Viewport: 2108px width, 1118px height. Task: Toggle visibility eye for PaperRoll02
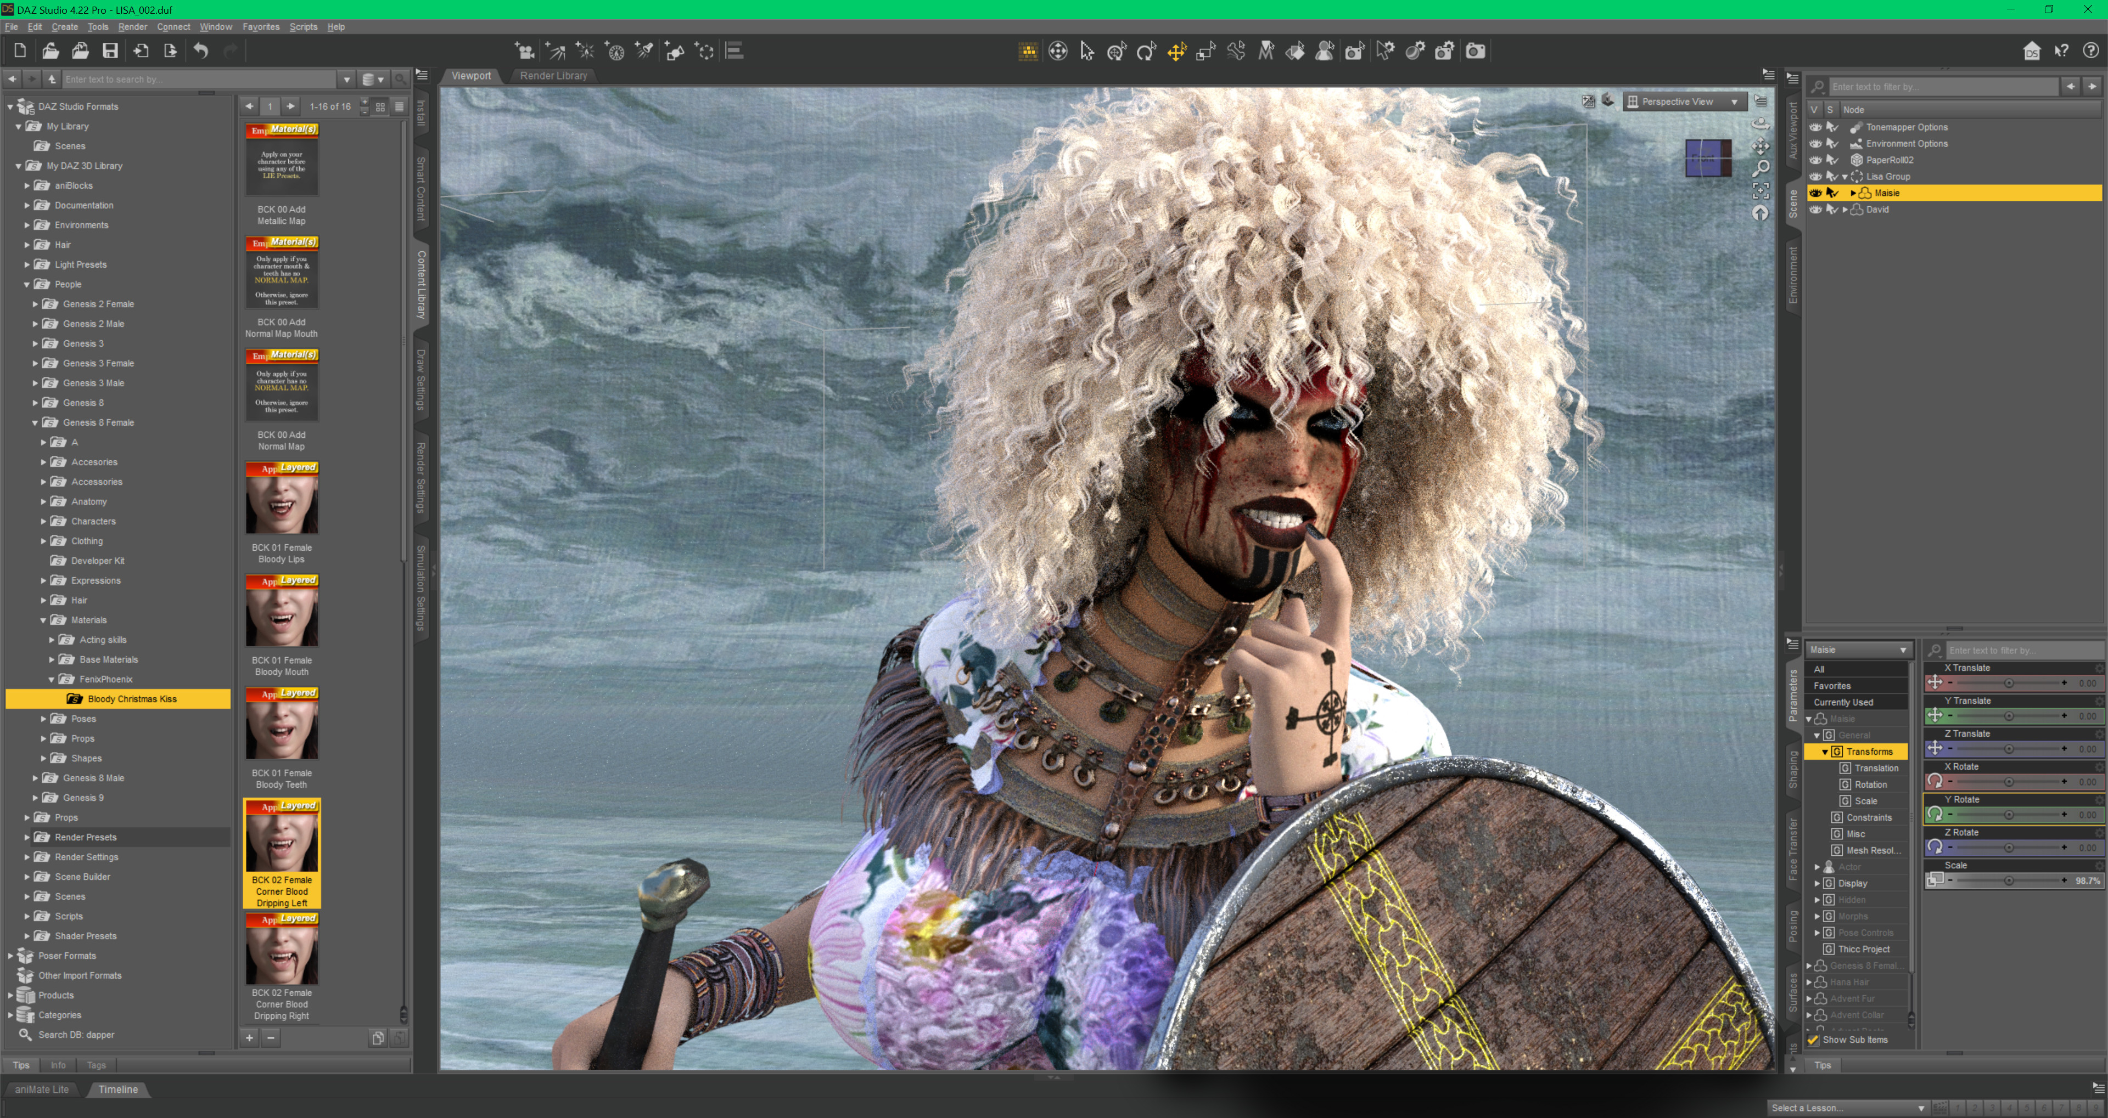pos(1816,160)
